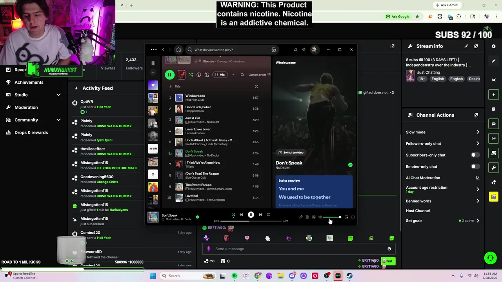
Task: Invite collaborators to the playlist
Action: coord(207,75)
